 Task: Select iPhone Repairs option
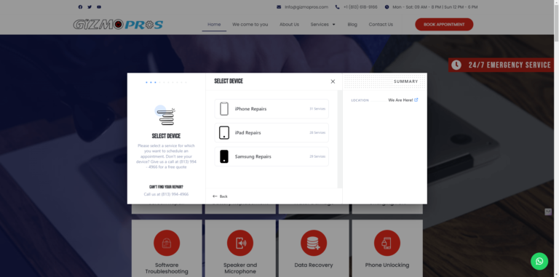tap(271, 108)
